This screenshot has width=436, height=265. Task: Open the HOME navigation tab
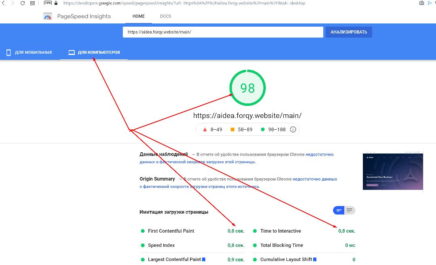pos(139,17)
